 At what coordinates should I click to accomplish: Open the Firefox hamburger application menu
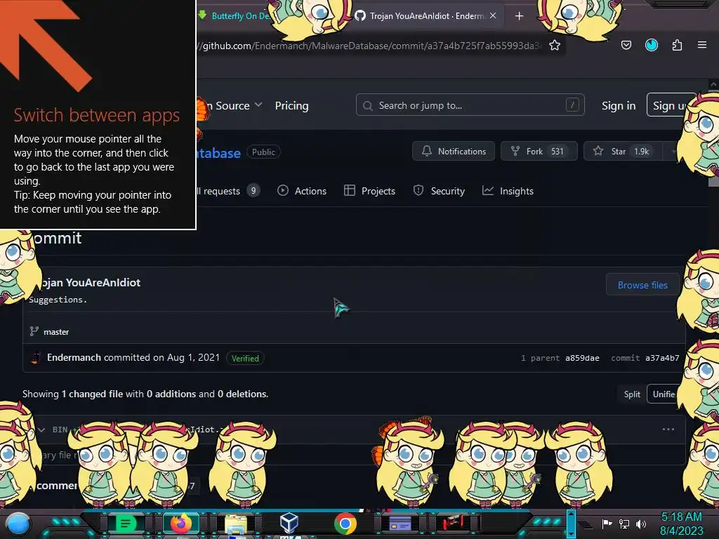pyautogui.click(x=702, y=45)
